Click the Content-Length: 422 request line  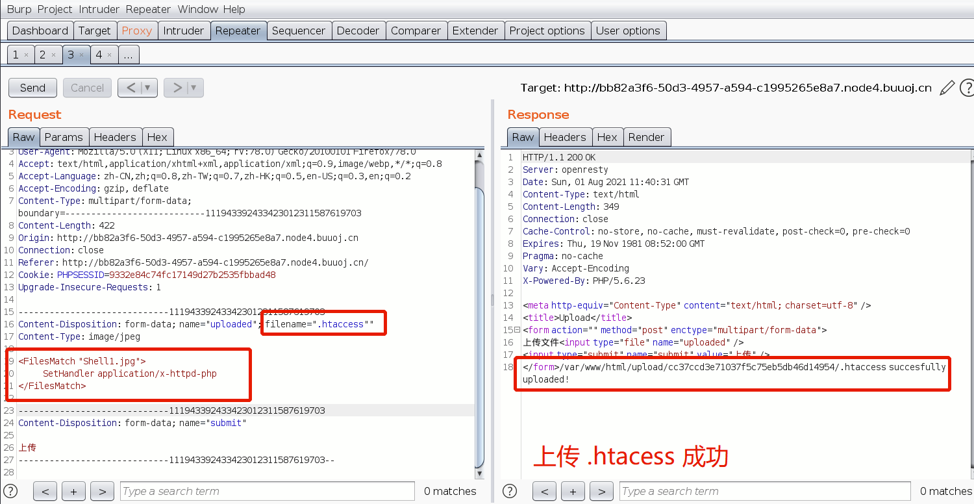(67, 225)
